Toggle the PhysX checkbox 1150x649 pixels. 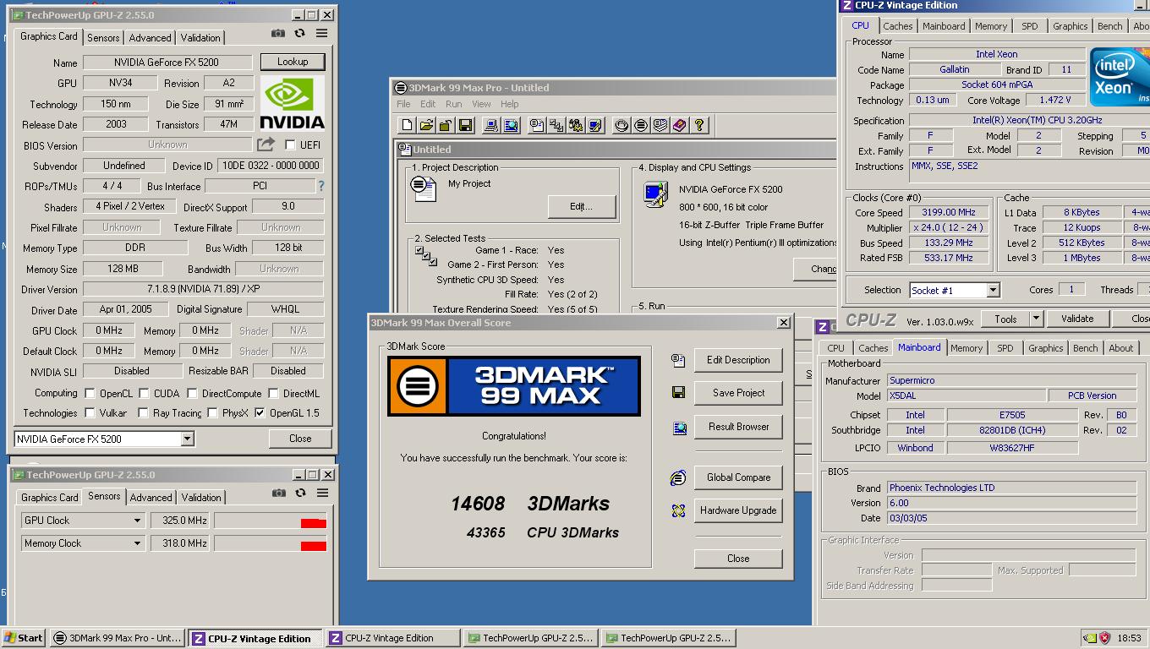click(212, 413)
